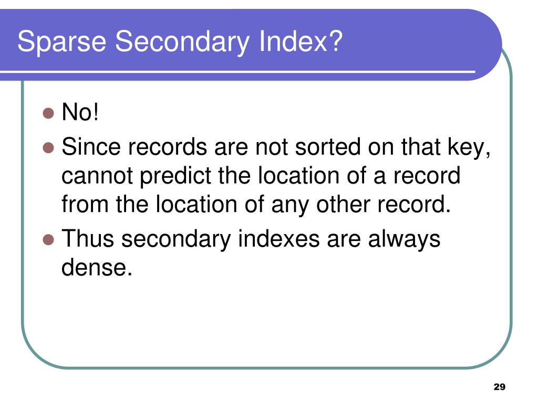Click the line 'from the location of any other record.'
This screenshot has height=404, width=538.
[x=256, y=205]
